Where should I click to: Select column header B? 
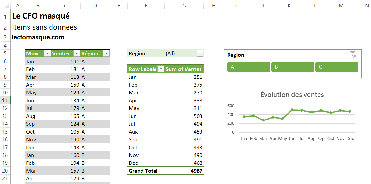tap(38, 5)
